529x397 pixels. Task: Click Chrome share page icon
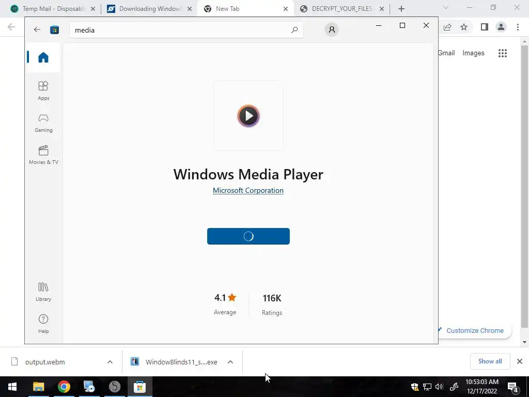click(447, 27)
